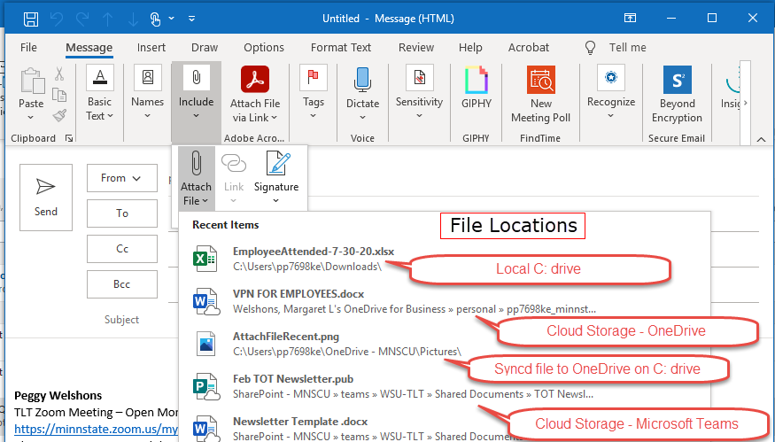Open the Clipboard pane launcher

pos(69,138)
